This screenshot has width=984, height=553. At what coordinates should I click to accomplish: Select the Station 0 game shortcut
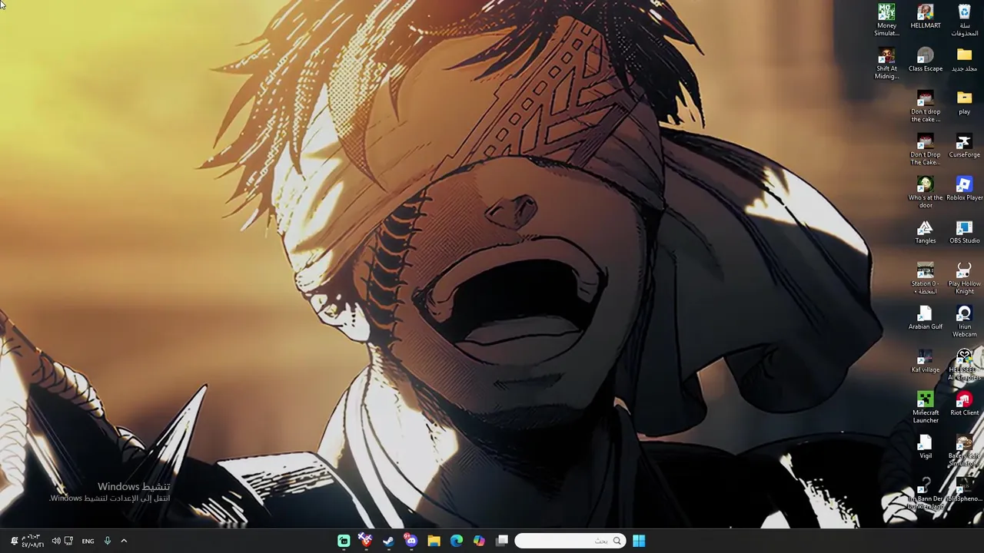tap(926, 278)
